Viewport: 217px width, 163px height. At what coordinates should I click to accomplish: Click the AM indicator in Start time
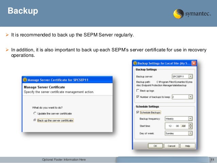click(184, 126)
